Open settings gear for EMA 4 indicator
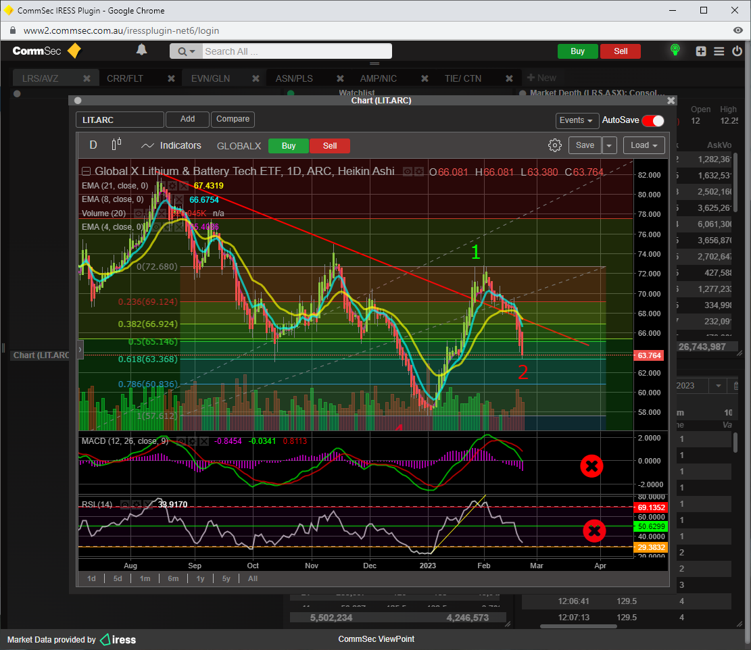The height and width of the screenshot is (650, 751). pyautogui.click(x=167, y=227)
